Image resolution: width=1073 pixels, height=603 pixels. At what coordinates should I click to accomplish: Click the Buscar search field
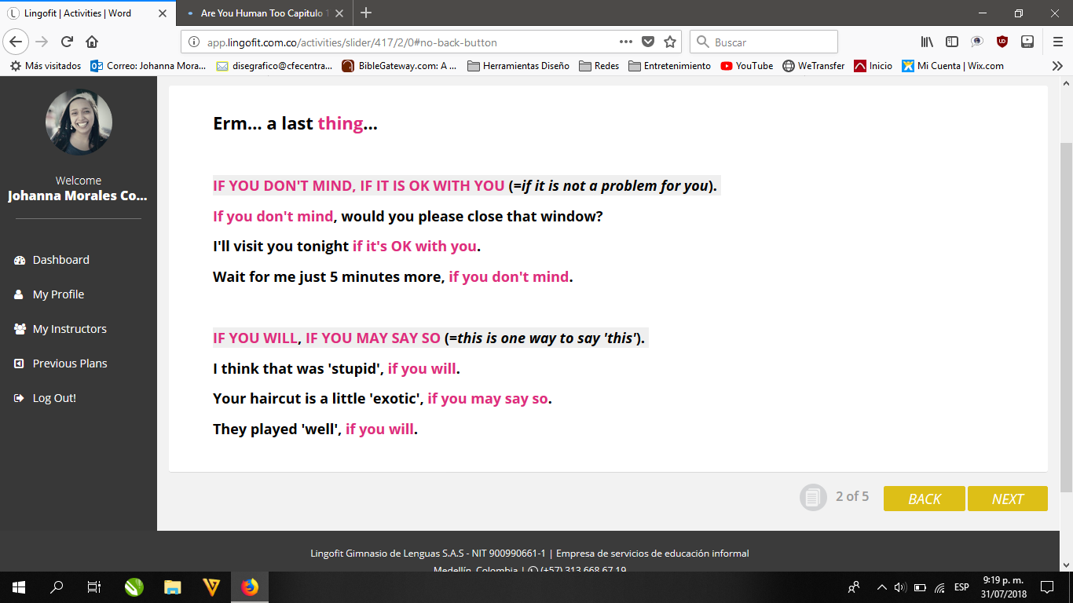(770, 42)
